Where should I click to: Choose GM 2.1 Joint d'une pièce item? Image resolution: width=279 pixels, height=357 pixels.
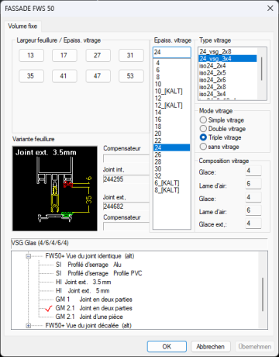point(89,317)
